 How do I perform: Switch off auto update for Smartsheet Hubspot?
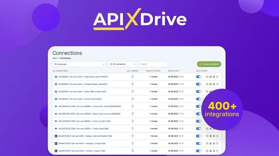[x=199, y=143]
